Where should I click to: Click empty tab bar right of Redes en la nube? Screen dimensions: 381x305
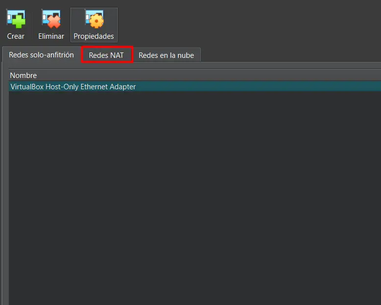[x=289, y=55]
